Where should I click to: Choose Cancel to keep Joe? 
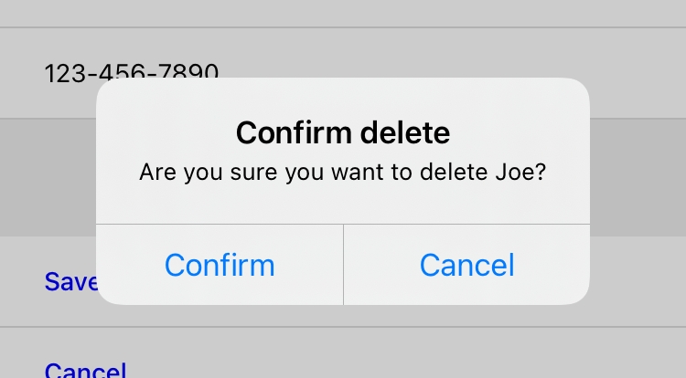point(466,265)
